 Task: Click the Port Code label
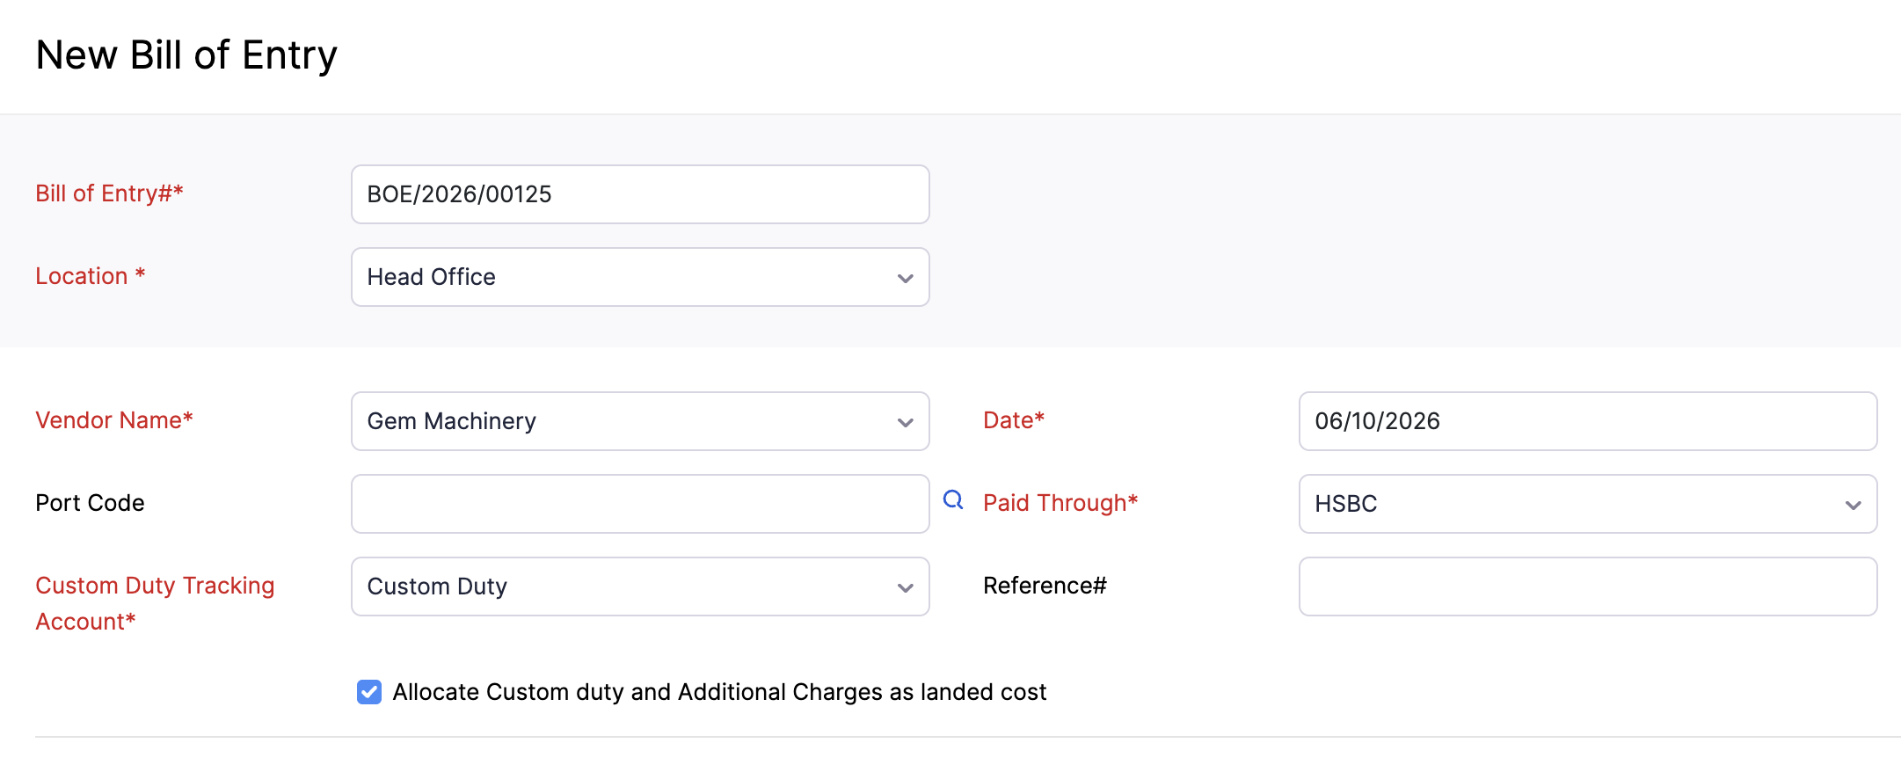[91, 503]
